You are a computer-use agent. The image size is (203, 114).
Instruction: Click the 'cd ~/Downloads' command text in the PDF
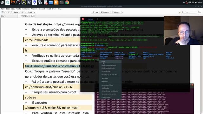tap(37, 40)
